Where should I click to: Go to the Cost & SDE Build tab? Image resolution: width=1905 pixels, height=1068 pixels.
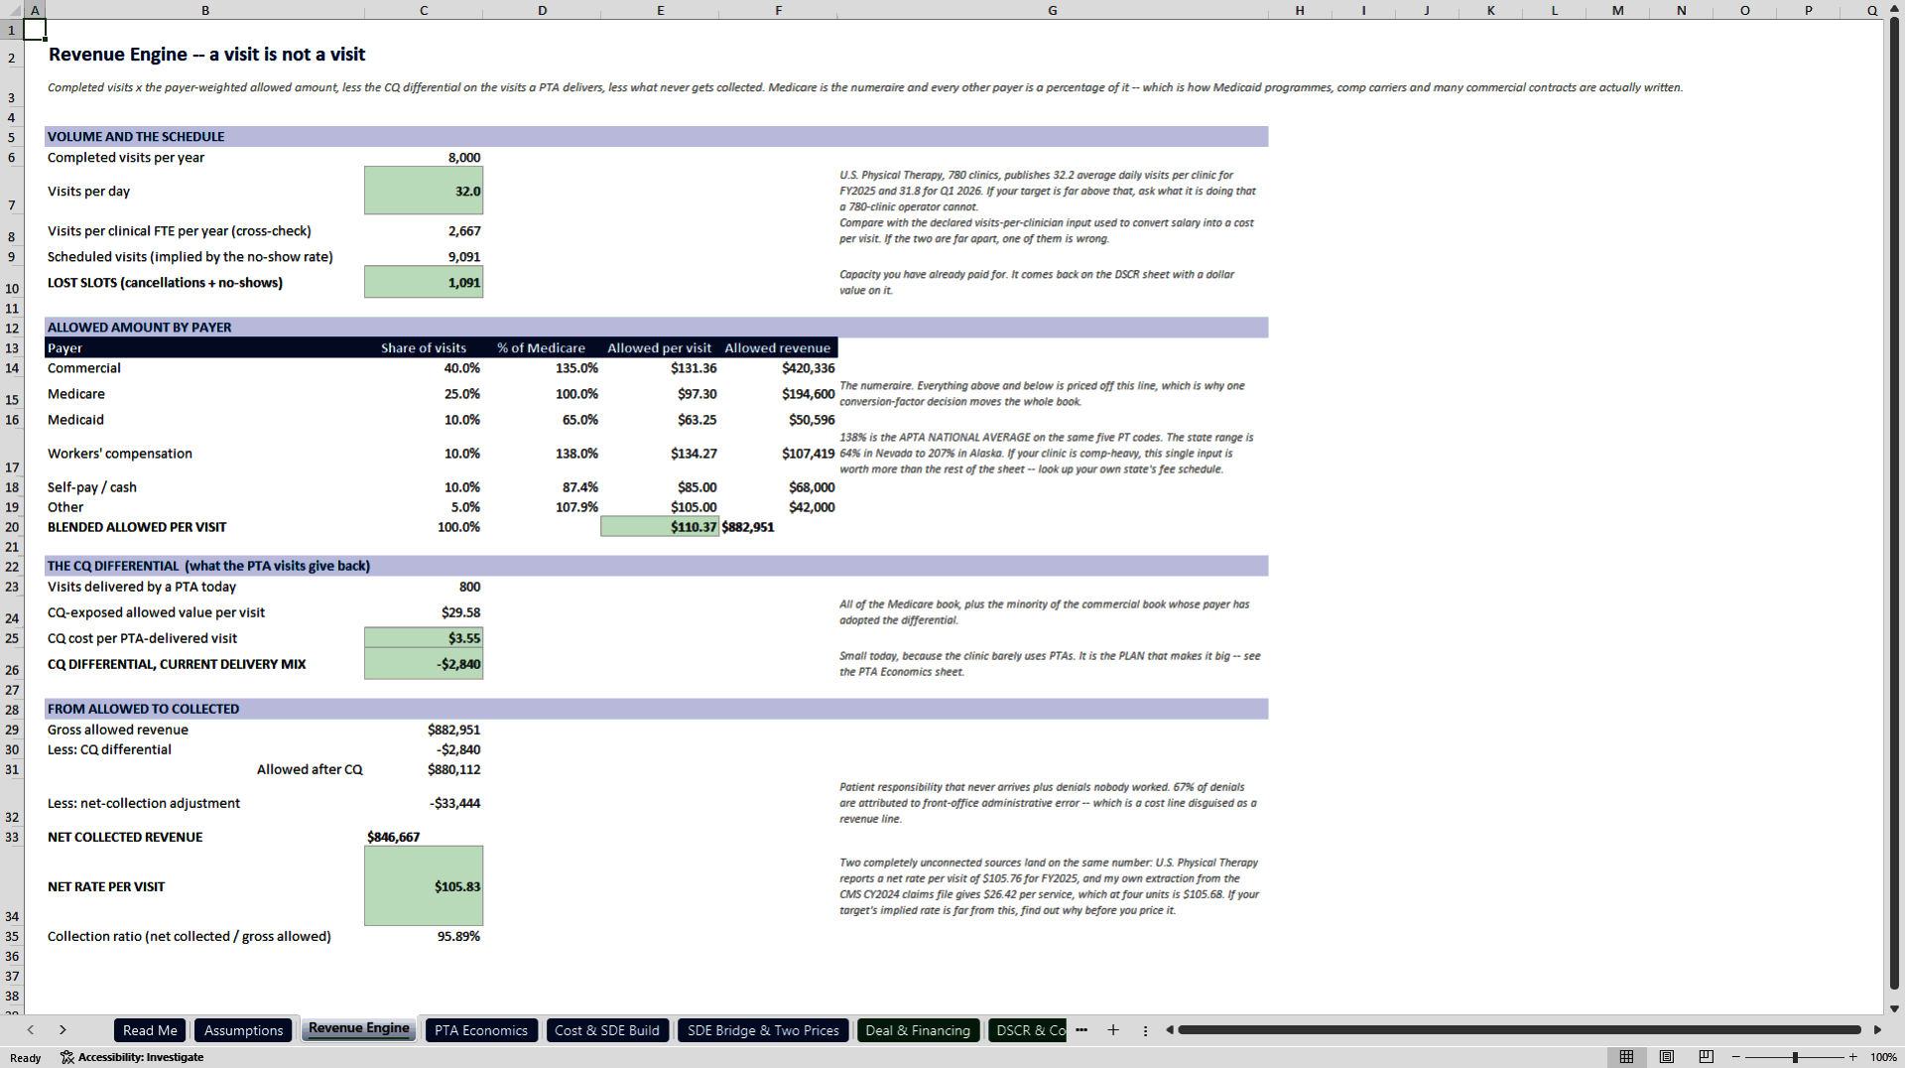(607, 1030)
